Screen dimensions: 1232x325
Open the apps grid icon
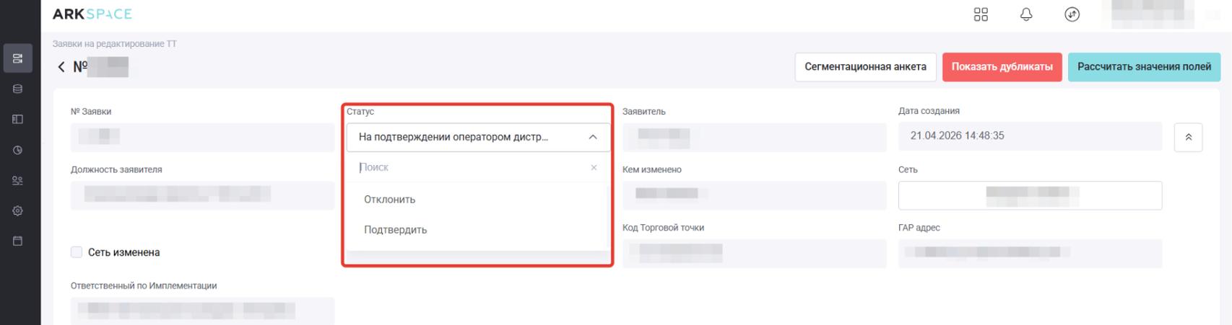tap(981, 14)
